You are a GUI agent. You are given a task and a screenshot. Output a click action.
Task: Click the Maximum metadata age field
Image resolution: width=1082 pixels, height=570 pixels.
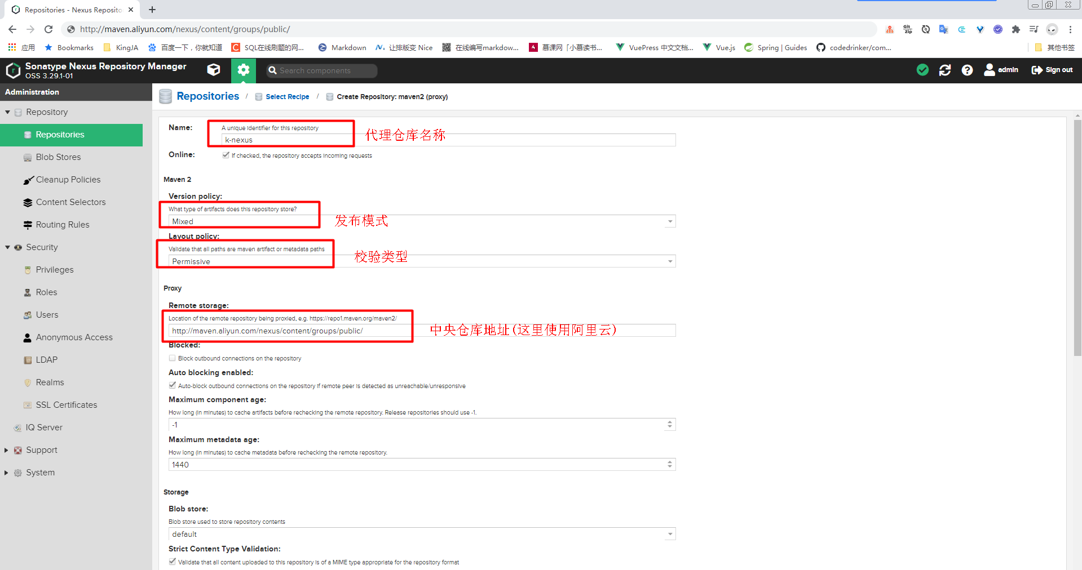[x=417, y=465]
